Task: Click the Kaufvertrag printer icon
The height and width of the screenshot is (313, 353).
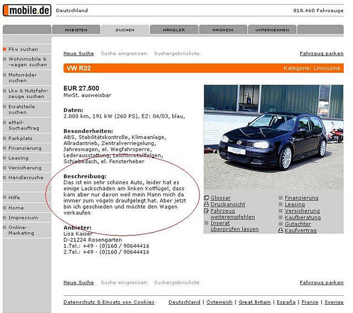Action: (x=281, y=230)
